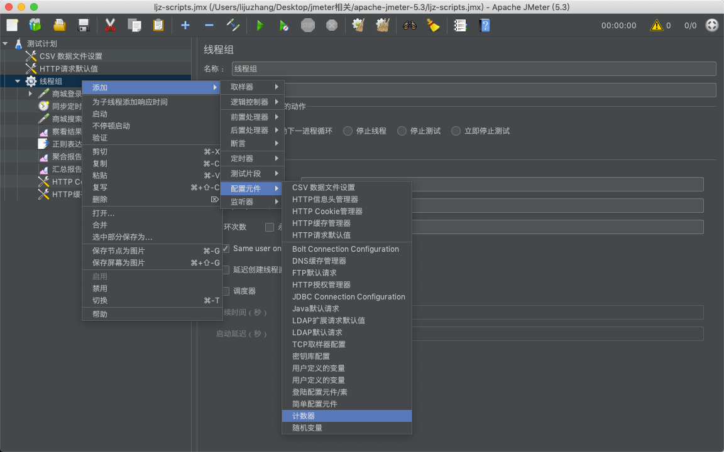Open the 监听器 submenu
Image resolution: width=724 pixels, height=452 pixels.
252,202
